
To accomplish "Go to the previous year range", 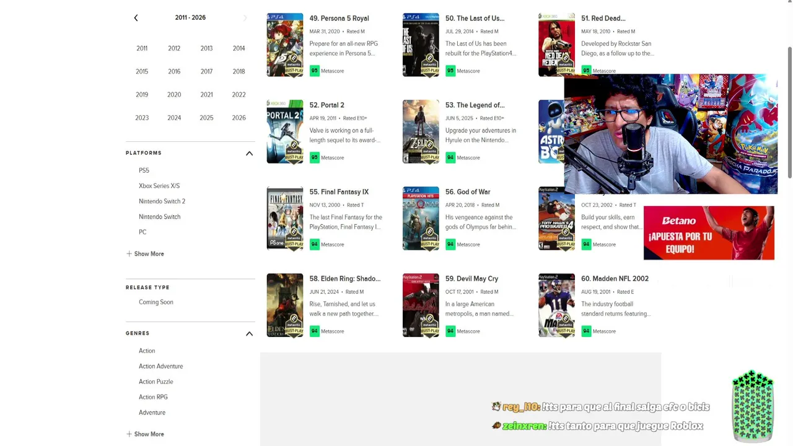I will tap(136, 18).
